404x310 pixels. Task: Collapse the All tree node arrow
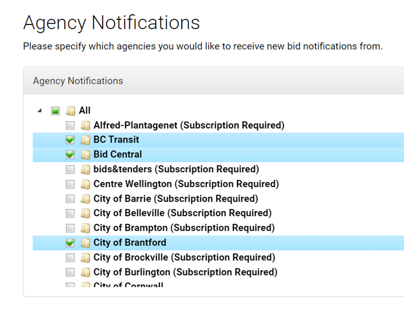pyautogui.click(x=39, y=111)
